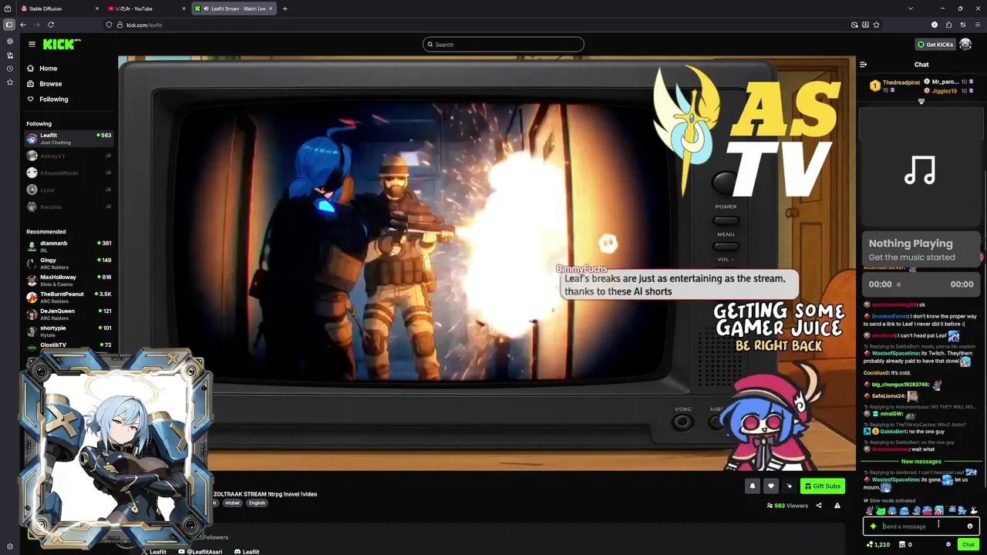Click the Search input field
This screenshot has height=555, width=987.
[x=504, y=45]
